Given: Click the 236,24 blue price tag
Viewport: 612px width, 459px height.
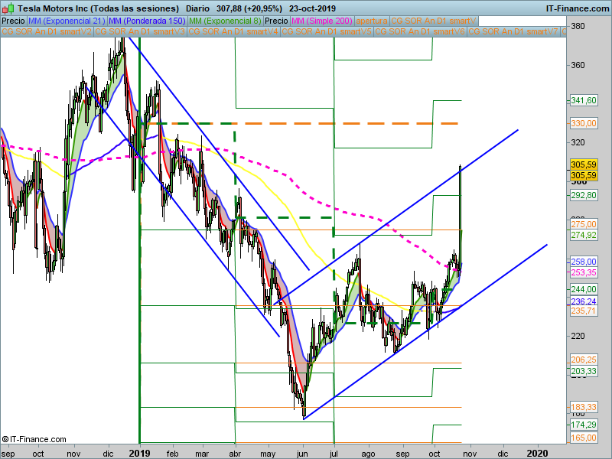Looking at the screenshot, I should pos(584,301).
